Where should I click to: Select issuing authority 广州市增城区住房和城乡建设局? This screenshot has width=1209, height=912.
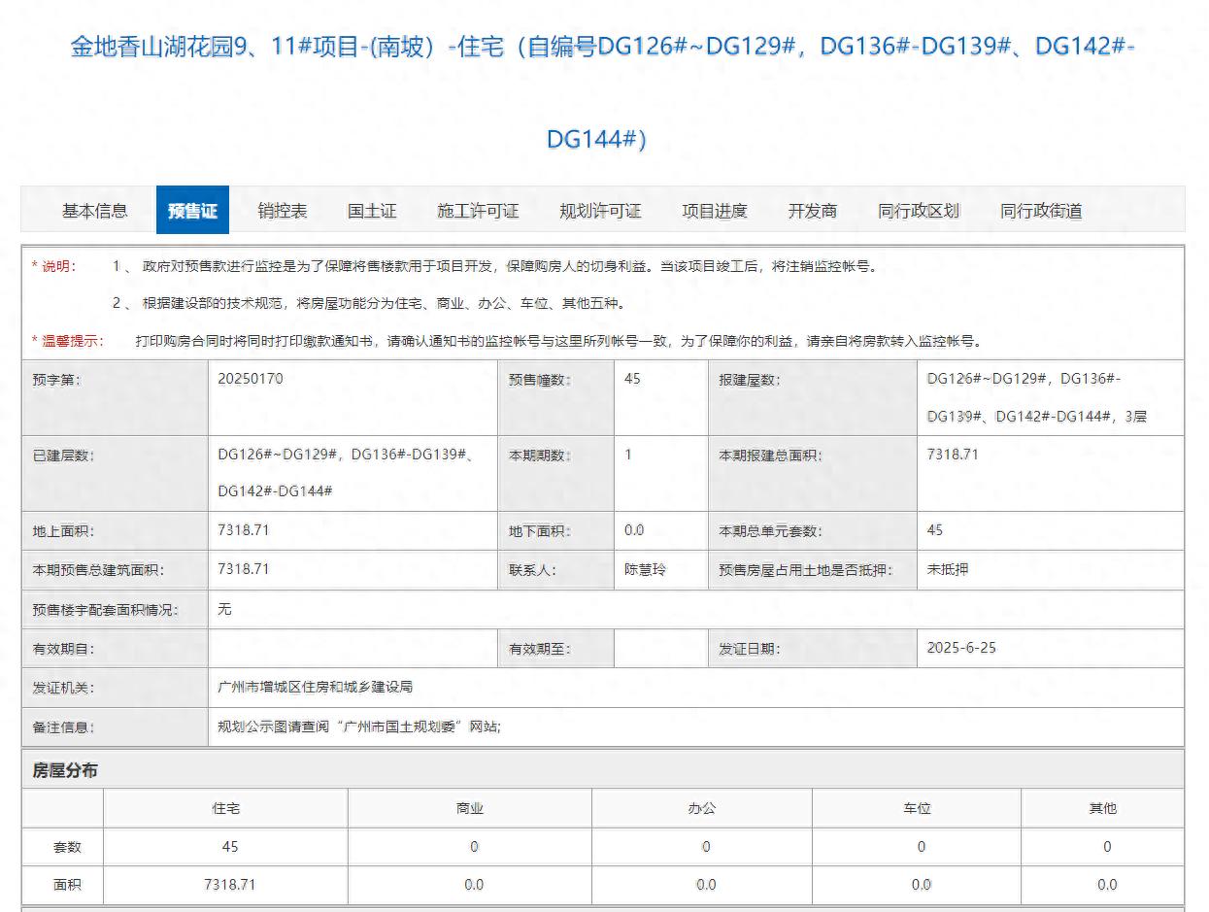tap(316, 687)
